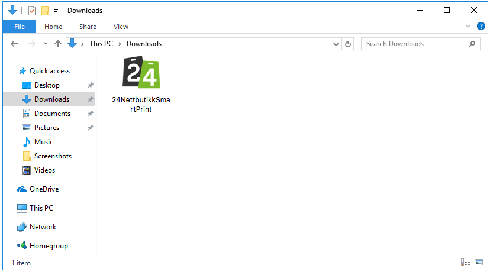Image resolution: width=490 pixels, height=272 pixels.
Task: Click the pin icon next to Desktop
Action: click(x=91, y=85)
